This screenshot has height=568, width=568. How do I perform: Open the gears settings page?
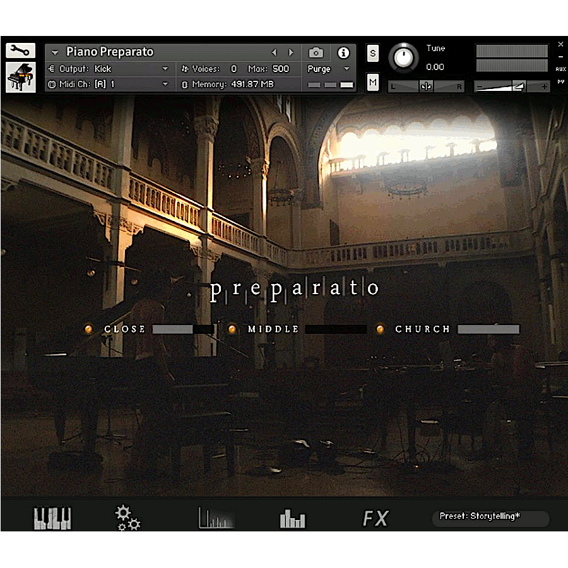(x=128, y=518)
